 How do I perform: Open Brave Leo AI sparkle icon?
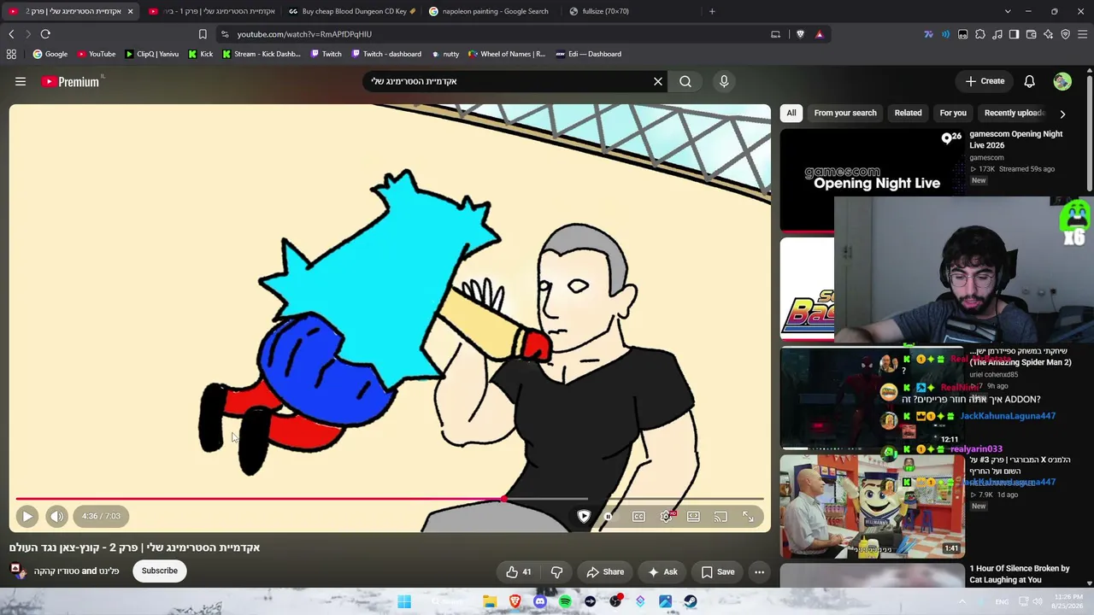click(1049, 34)
